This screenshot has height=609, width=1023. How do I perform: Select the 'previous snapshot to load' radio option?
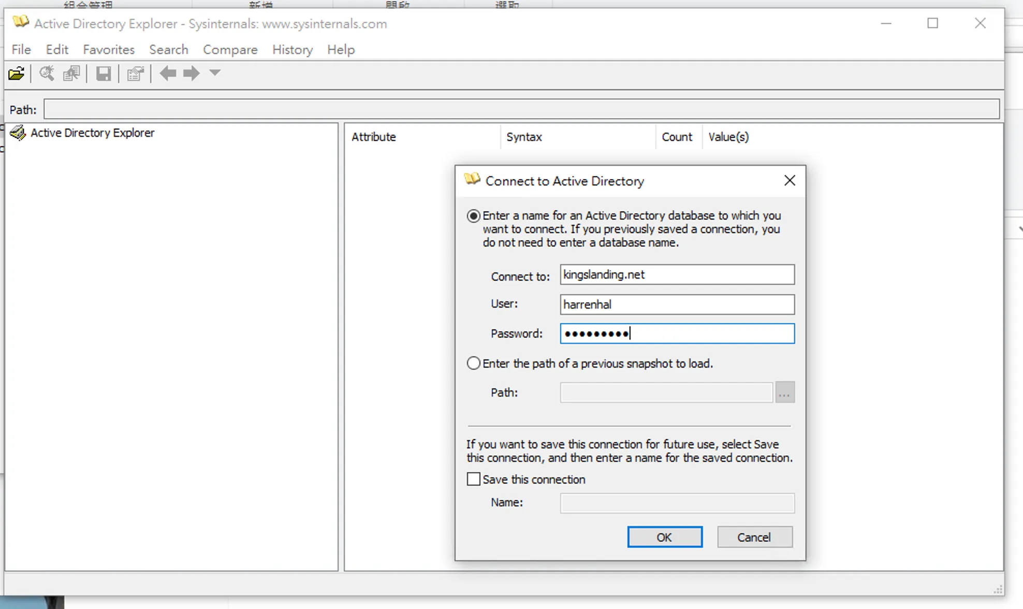(474, 364)
